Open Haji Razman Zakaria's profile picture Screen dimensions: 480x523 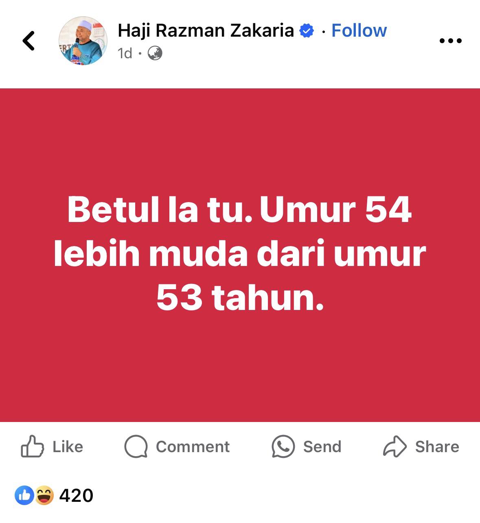tap(83, 41)
